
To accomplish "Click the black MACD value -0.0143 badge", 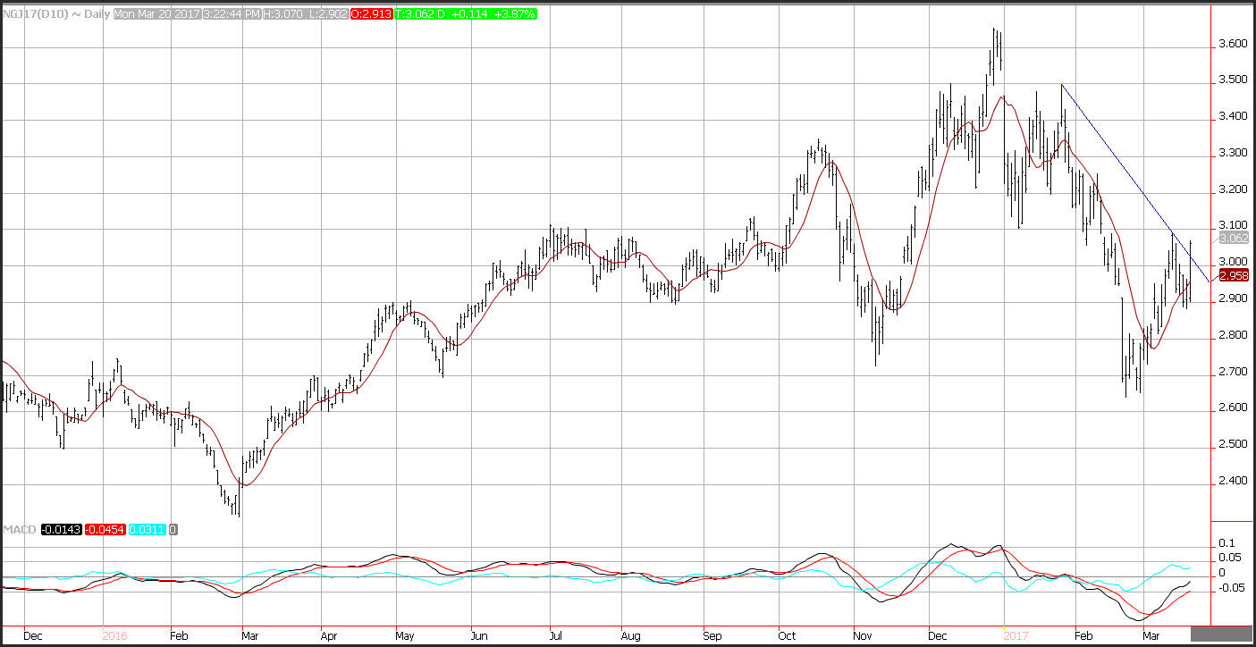I will pos(60,530).
